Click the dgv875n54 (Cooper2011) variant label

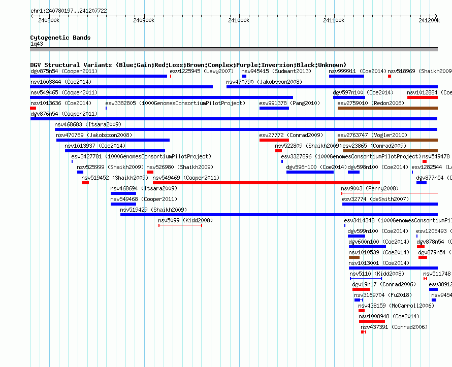[x=64, y=71]
